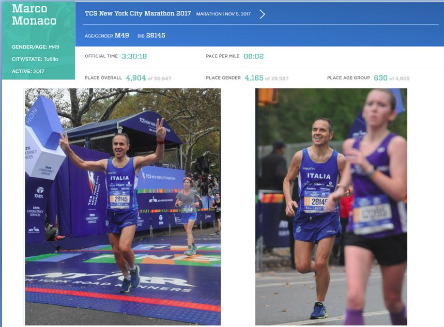Select the Marathon Nov 5, 2017 date label
444x327 pixels.
click(223, 14)
